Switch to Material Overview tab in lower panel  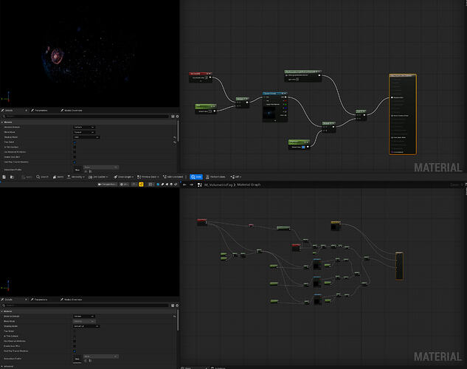click(72, 300)
